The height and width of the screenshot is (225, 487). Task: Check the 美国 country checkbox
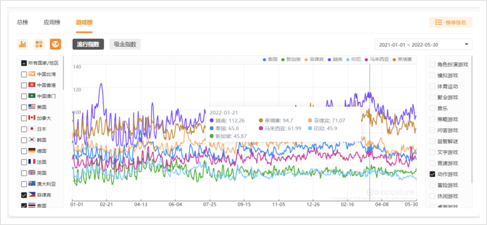pos(24,107)
